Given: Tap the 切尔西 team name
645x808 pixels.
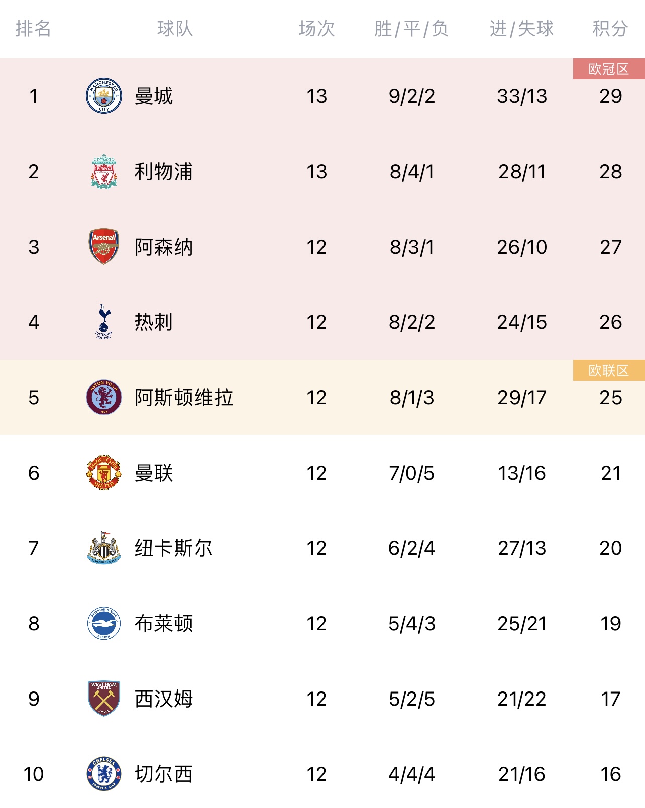Looking at the screenshot, I should 164,774.
